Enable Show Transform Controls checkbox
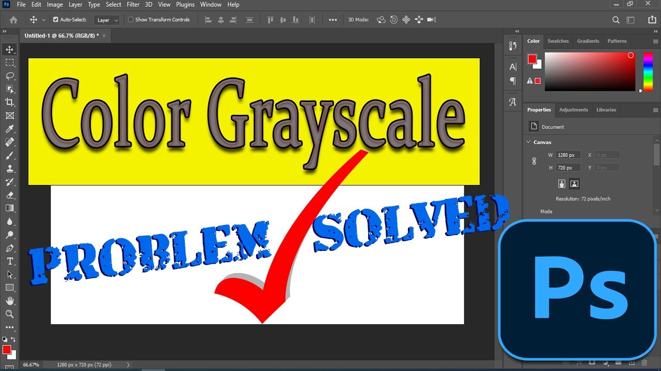661x371 pixels. 131,20
